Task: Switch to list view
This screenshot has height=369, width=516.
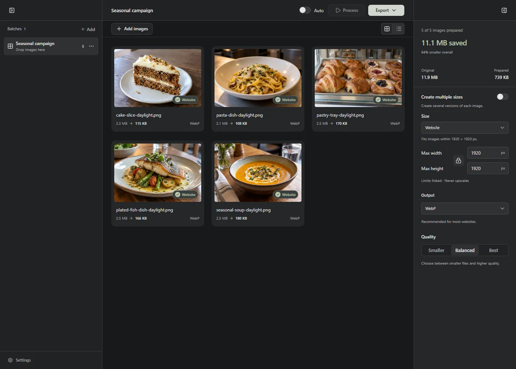Action: click(x=399, y=29)
